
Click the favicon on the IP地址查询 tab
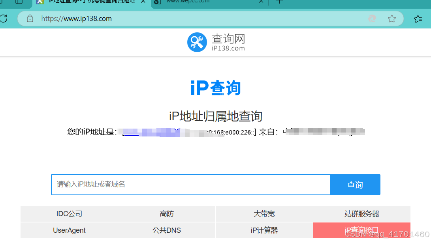coord(40,2)
